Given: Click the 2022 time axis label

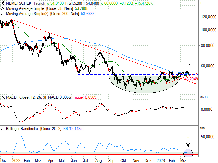Looking at the screenshot, I should coord(16,161).
